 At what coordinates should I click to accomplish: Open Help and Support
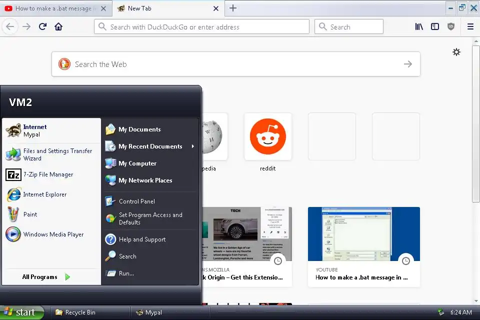click(150, 239)
